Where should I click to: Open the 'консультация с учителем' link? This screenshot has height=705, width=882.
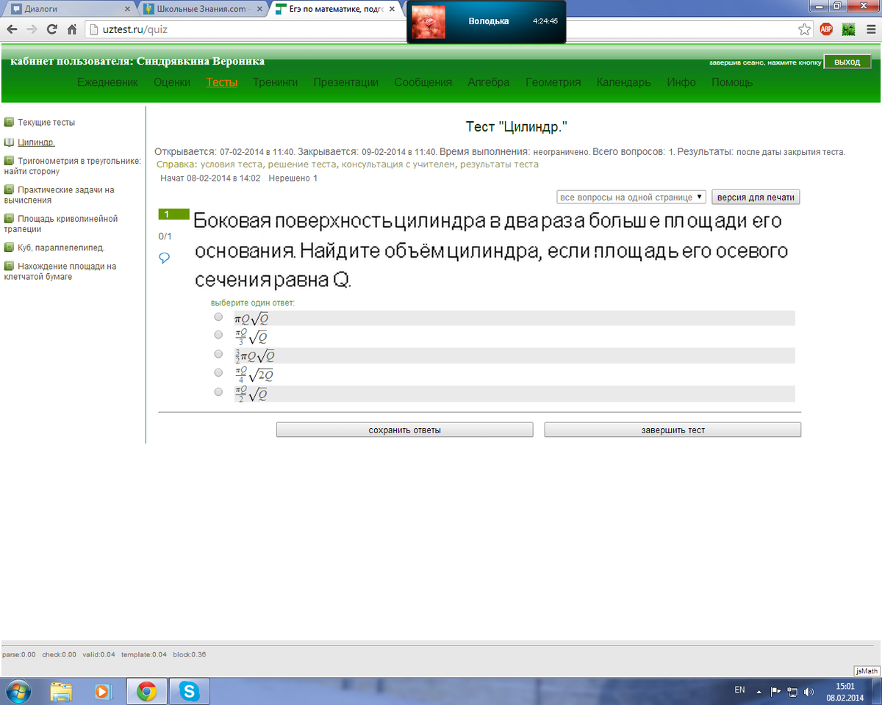398,164
